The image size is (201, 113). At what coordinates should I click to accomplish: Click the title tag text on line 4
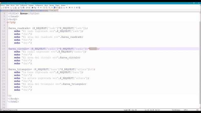pyautogui.click(x=24, y=13)
